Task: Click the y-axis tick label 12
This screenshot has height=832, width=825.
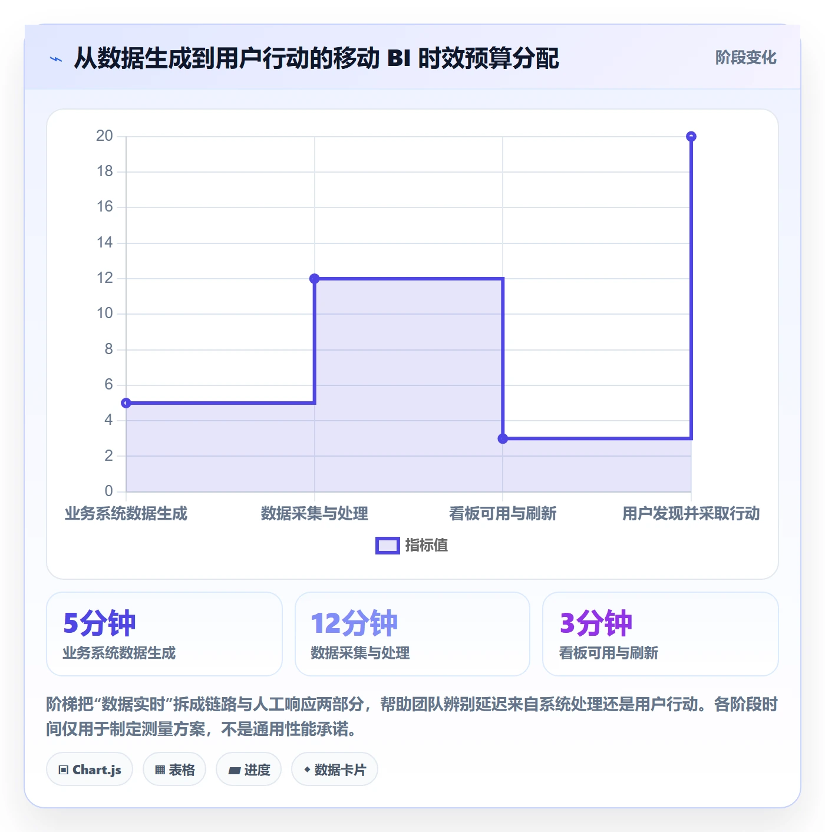Action: (x=104, y=278)
